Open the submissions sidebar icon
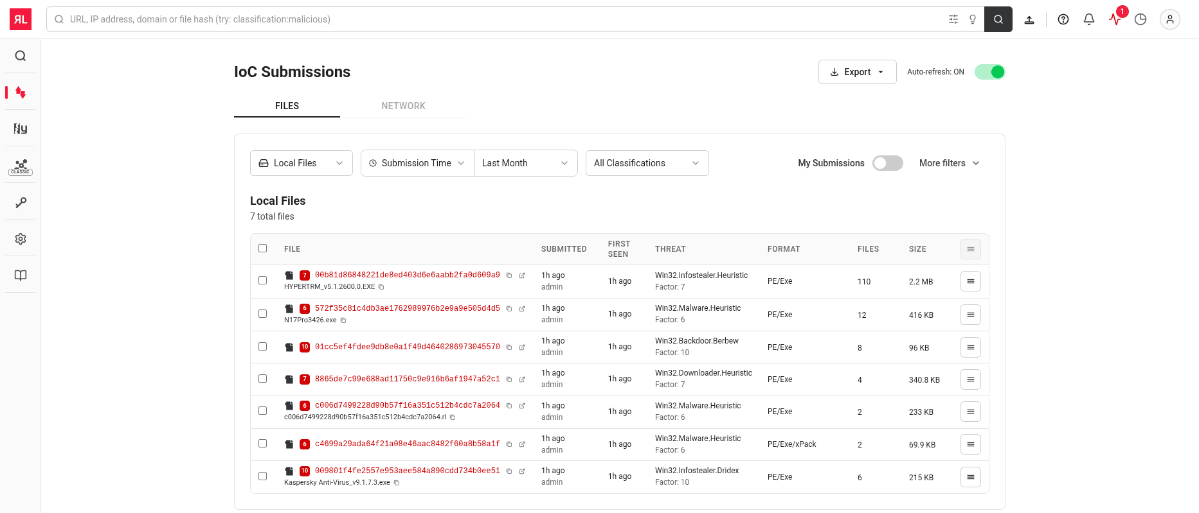Image resolution: width=1199 pixels, height=513 pixels. pyautogui.click(x=21, y=92)
